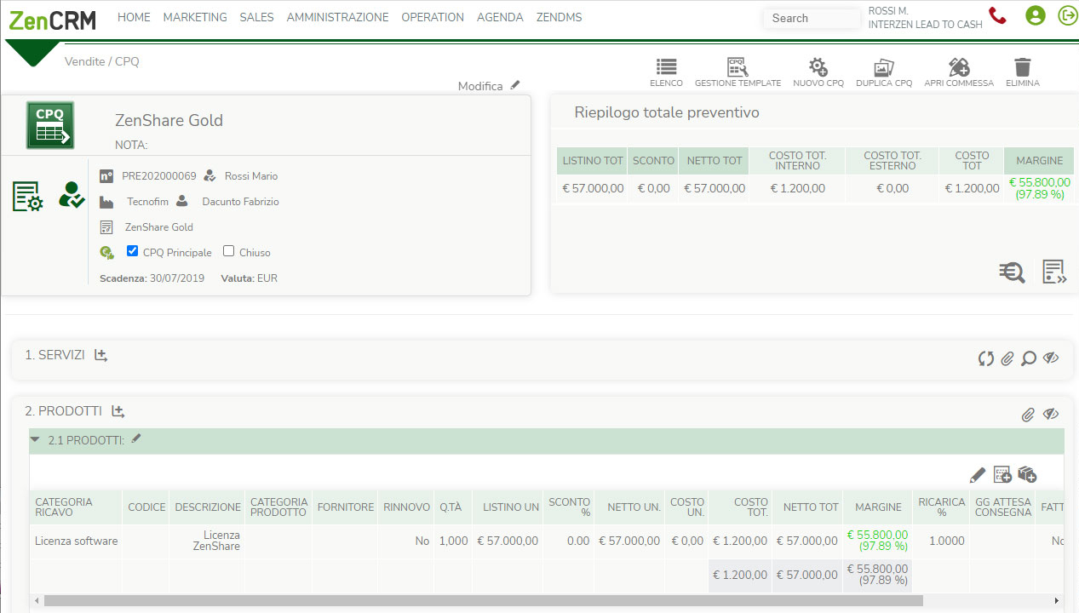Click the paperclip attachment in SERVIZI row
This screenshot has width=1079, height=613.
1007,358
